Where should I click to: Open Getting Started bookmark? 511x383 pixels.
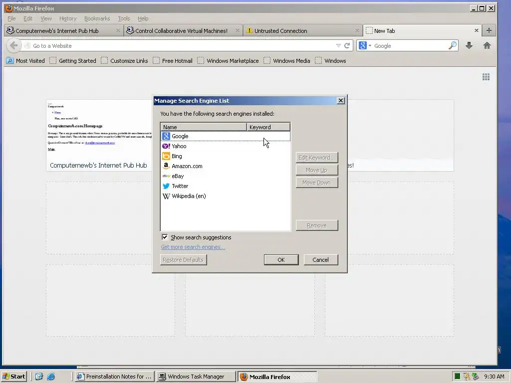point(73,60)
